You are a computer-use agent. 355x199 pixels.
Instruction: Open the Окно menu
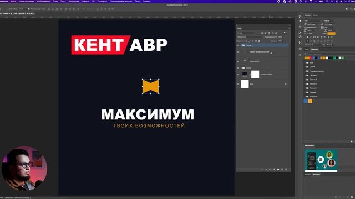tap(137, 1)
